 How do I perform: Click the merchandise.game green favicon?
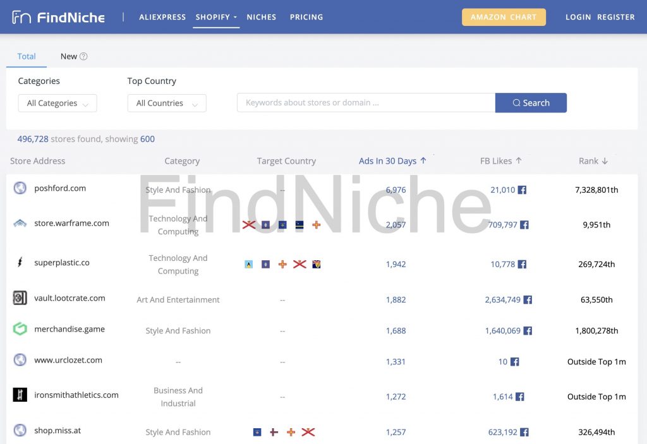tap(20, 329)
